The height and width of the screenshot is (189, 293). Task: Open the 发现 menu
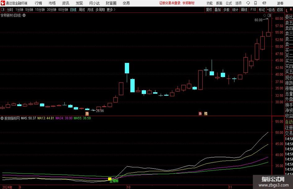tap(79, 3)
